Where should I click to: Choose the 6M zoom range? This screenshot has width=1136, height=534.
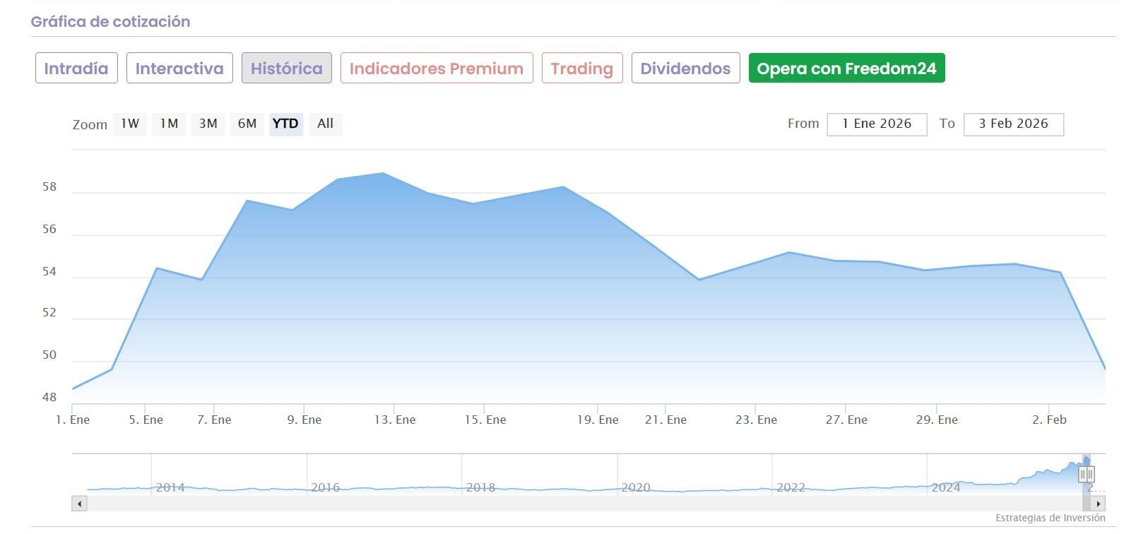click(x=247, y=124)
